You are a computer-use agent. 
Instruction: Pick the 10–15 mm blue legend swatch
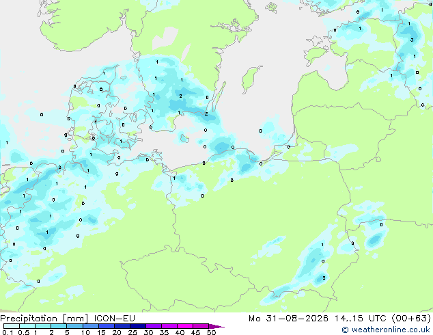[90, 326]
